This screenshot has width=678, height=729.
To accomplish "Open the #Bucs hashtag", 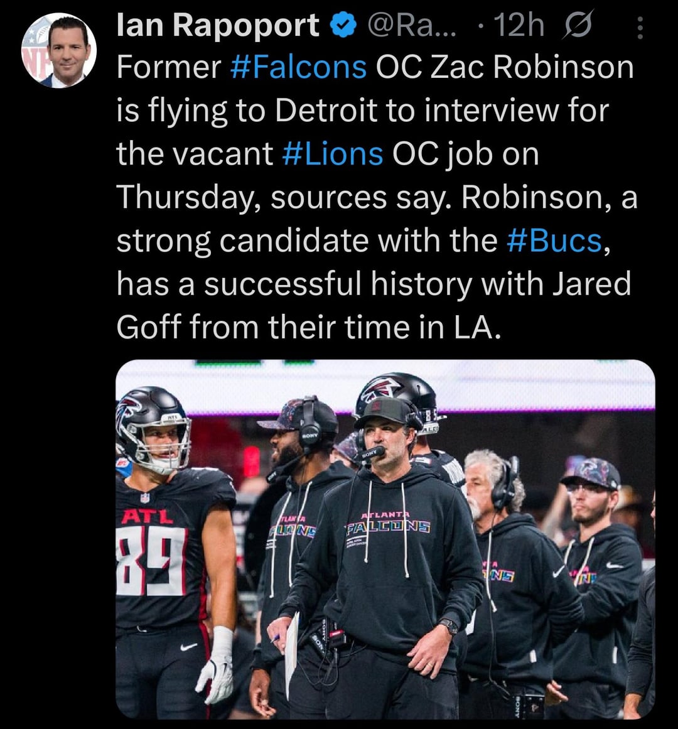I will pyautogui.click(x=554, y=241).
